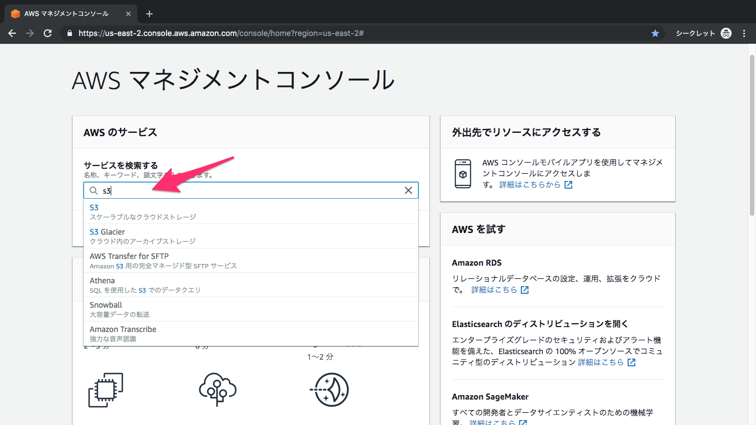Image resolution: width=756 pixels, height=425 pixels.
Task: Click the サービスを検索する label
Action: click(x=121, y=165)
